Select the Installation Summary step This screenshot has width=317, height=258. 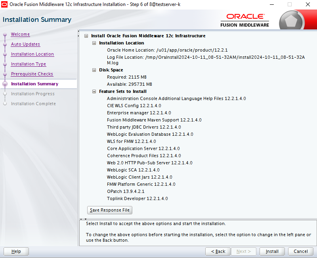coord(35,84)
